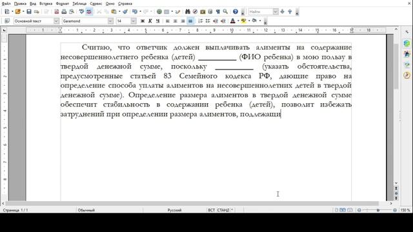This screenshot has width=413, height=232.
Task: Open the New document dropdown arrow
Action: click(12, 12)
